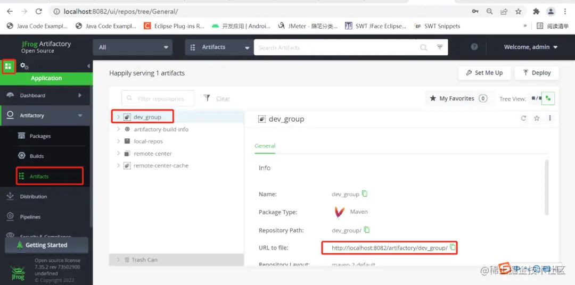Viewport: 575px width, 285px height.
Task: Expand the local-repos repository node
Action: click(118, 141)
